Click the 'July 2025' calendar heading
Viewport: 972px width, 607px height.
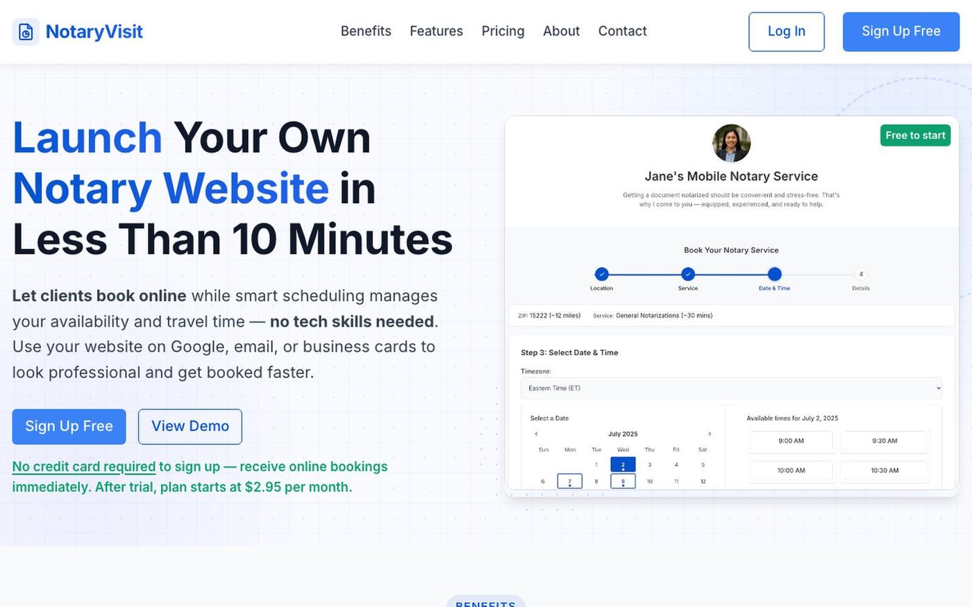click(623, 434)
